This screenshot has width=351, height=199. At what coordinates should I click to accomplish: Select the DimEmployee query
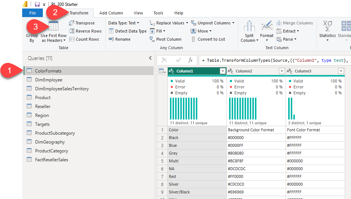tap(48, 80)
